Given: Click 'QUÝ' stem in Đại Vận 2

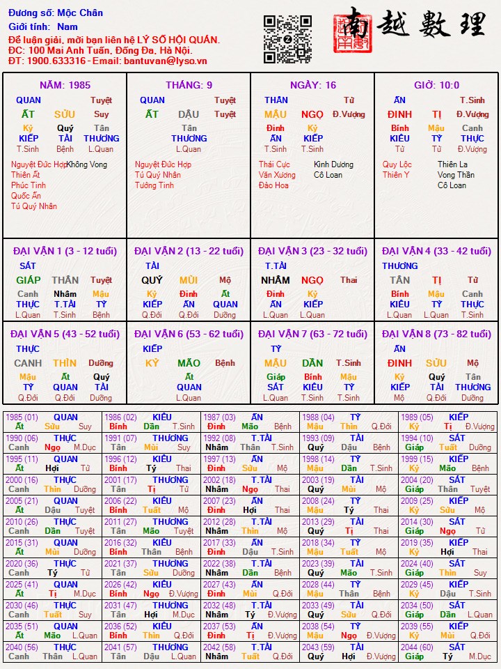Looking at the screenshot, I should [x=152, y=280].
